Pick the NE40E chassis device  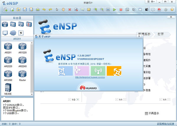(x=8, y=89)
